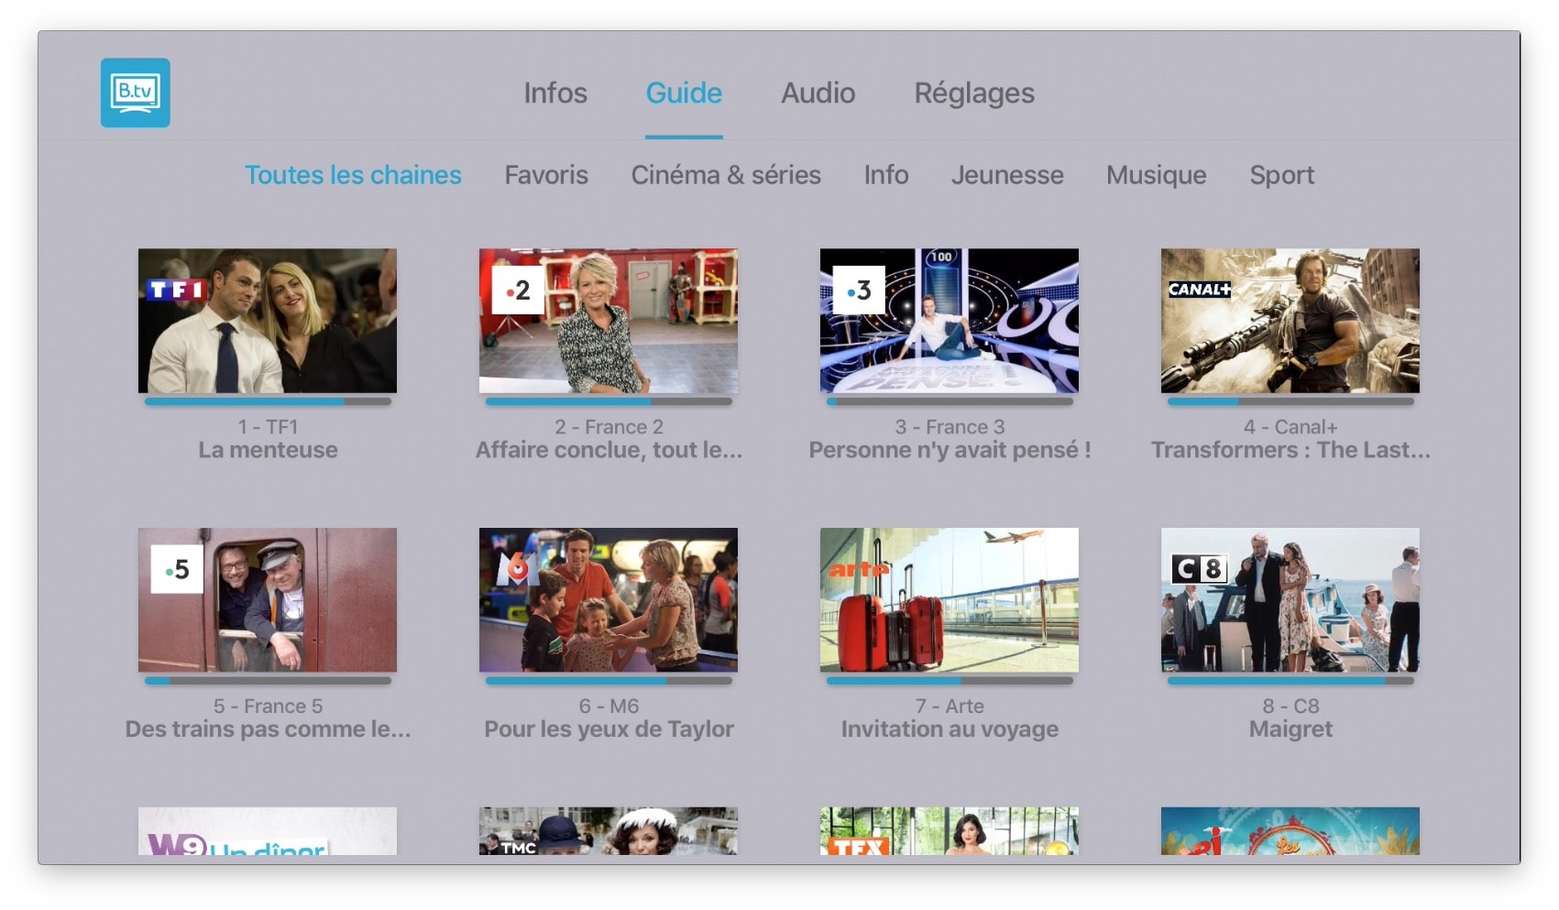The width and height of the screenshot is (1559, 910).
Task: Click 'Affaire conclue, tout le...' title
Action: 609,450
